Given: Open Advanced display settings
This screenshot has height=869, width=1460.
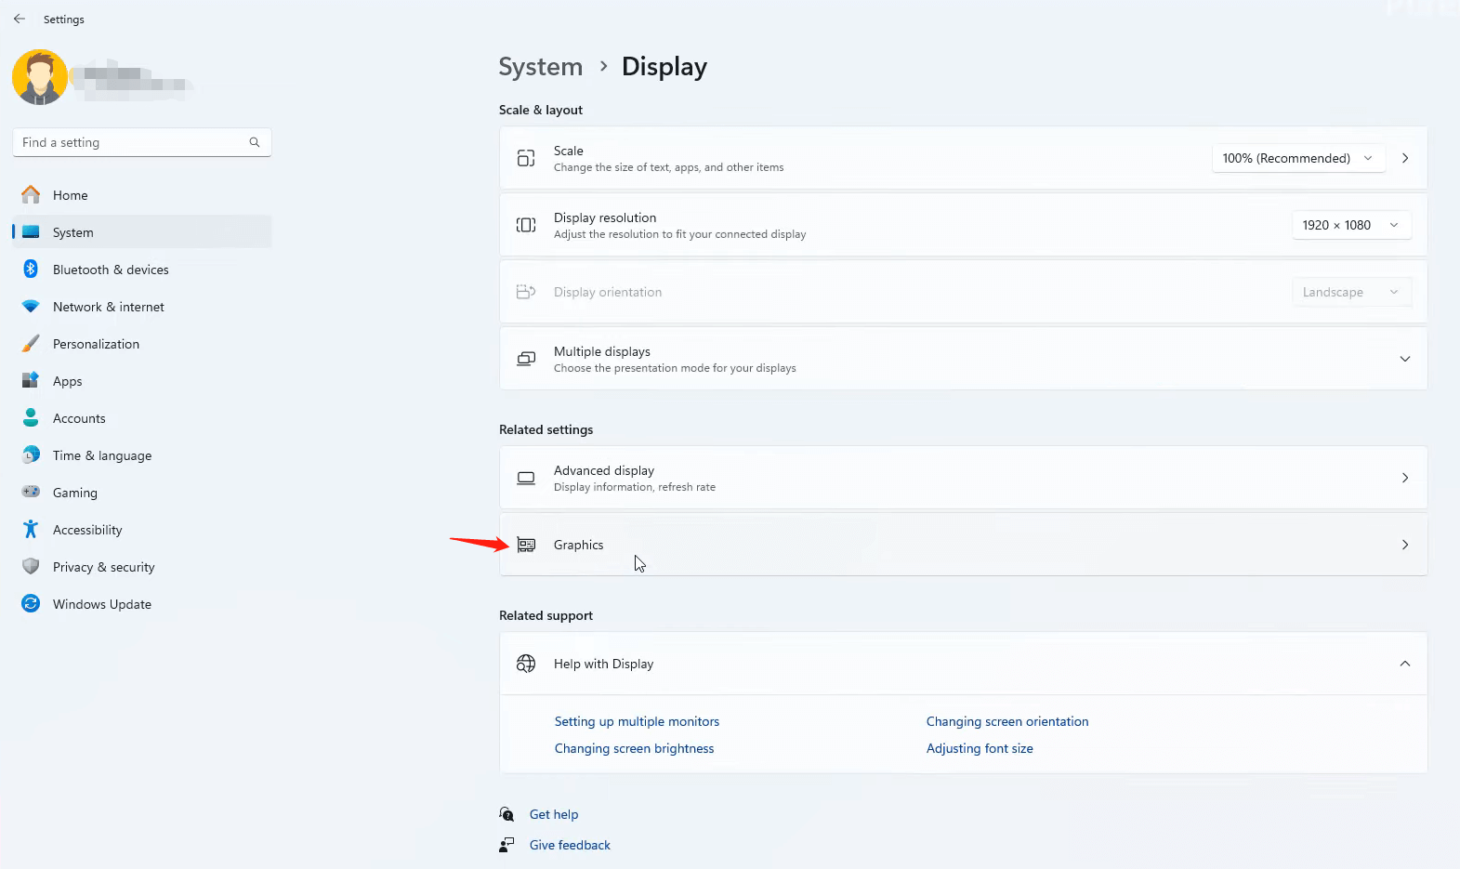Looking at the screenshot, I should pyautogui.click(x=963, y=478).
